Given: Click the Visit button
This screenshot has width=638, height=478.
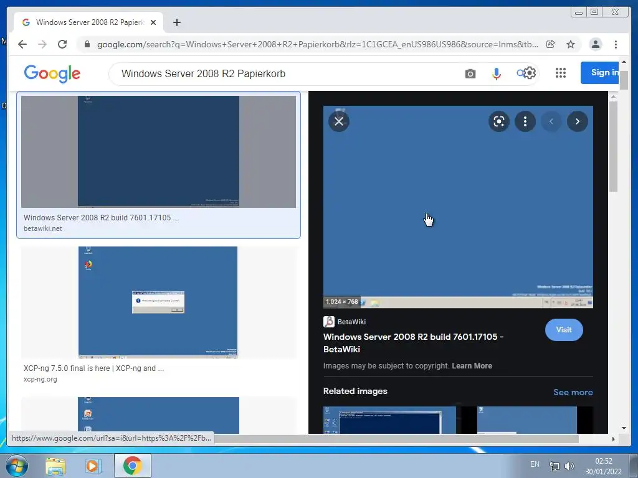Looking at the screenshot, I should pos(564,330).
